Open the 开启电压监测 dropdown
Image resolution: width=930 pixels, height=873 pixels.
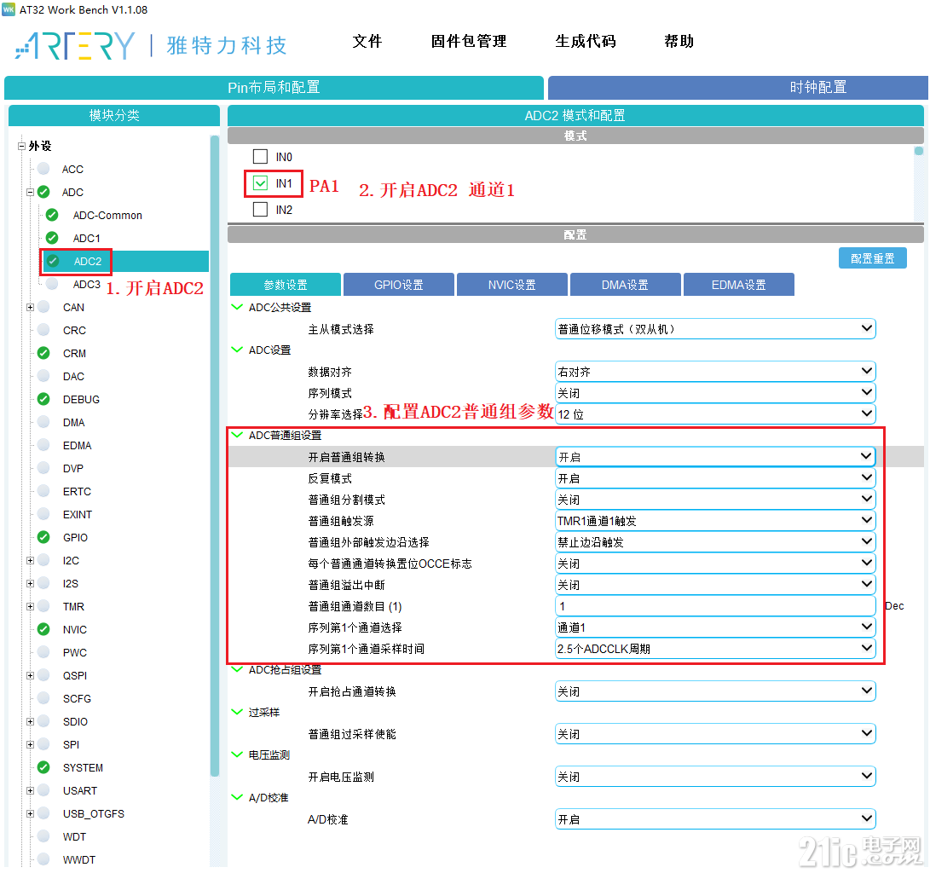click(x=715, y=777)
